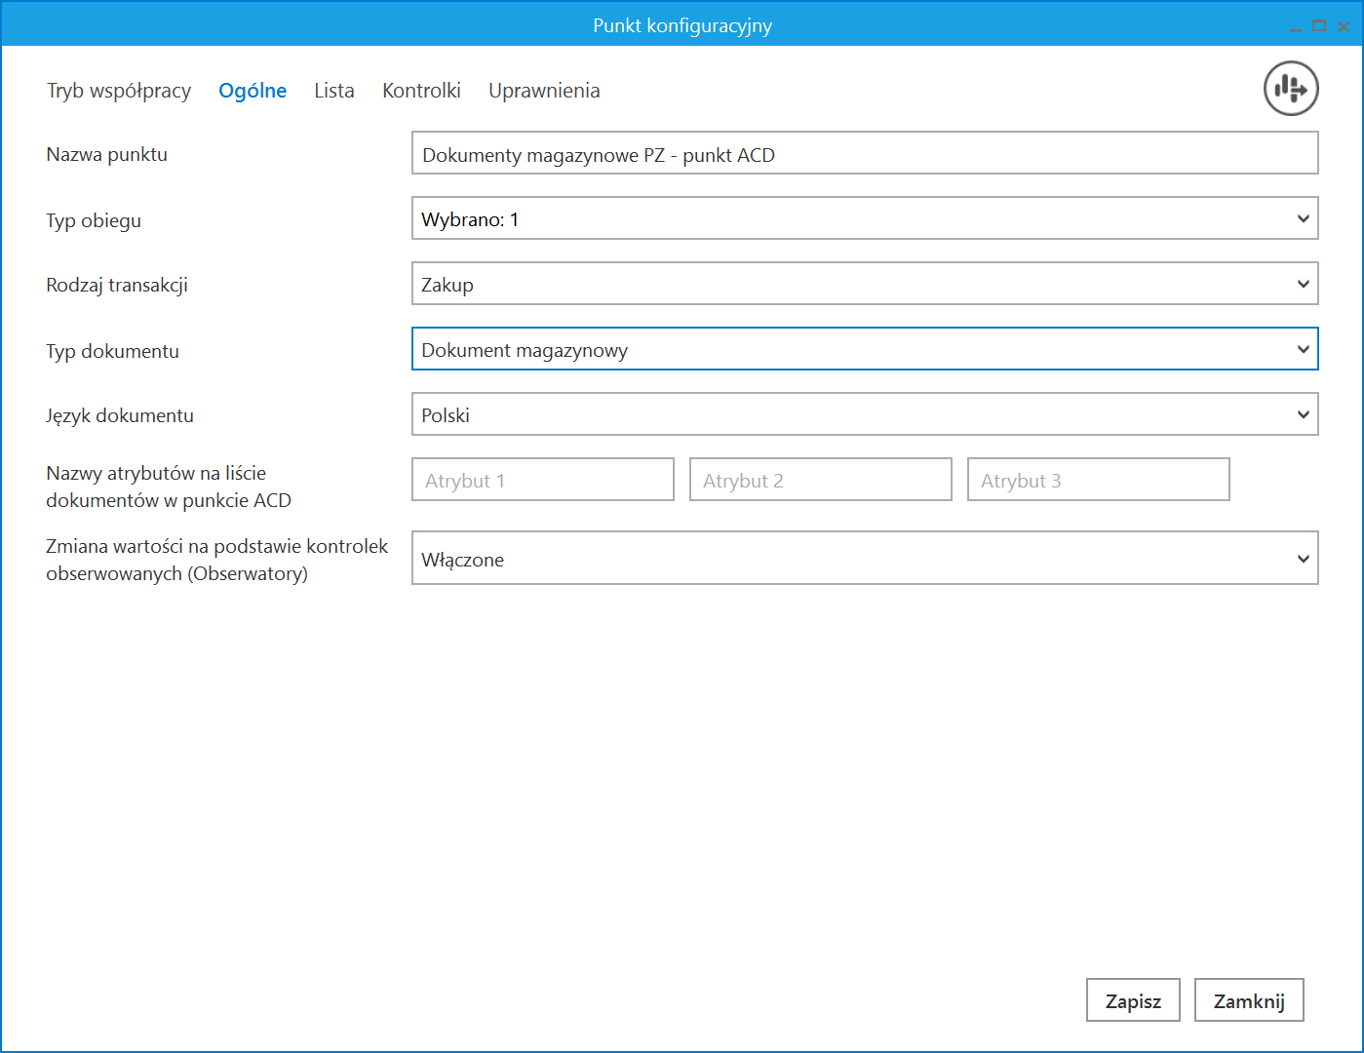Minimize the Punkt konfiguracyjny window
Screen dimensions: 1364x1053
[x=1296, y=27]
